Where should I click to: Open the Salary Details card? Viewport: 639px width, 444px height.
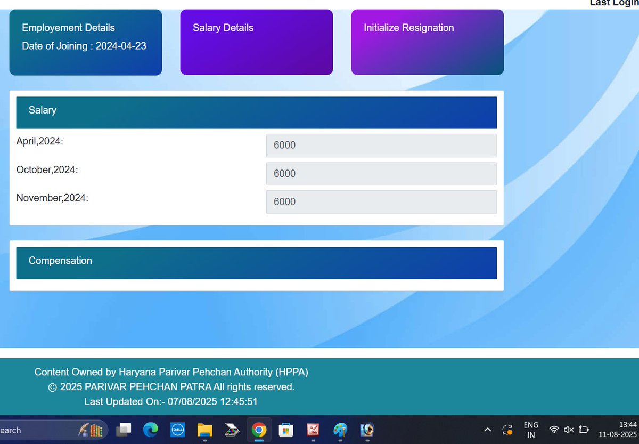[257, 42]
